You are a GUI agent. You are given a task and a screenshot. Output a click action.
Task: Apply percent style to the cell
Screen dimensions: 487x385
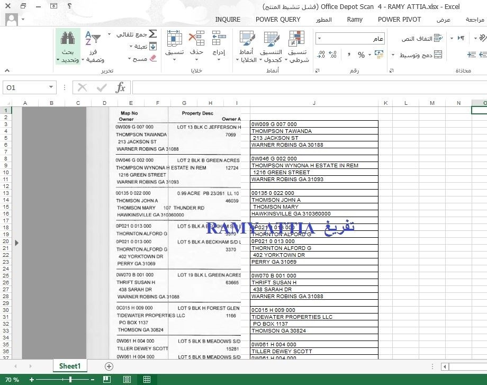coord(361,55)
